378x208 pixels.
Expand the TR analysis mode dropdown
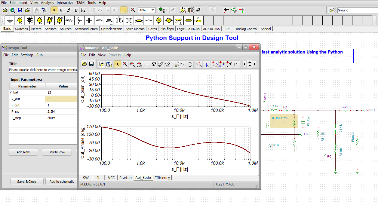tap(167, 10)
